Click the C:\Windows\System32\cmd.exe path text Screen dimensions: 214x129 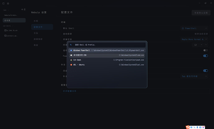(x=132, y=55)
